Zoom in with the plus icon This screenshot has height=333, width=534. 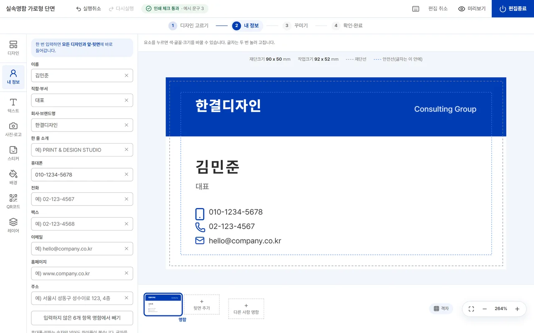click(x=517, y=309)
